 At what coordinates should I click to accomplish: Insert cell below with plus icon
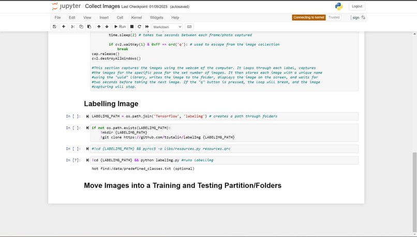(64, 26)
